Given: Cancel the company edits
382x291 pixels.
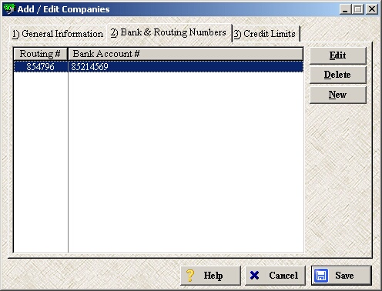Looking at the screenshot, I should point(275,276).
